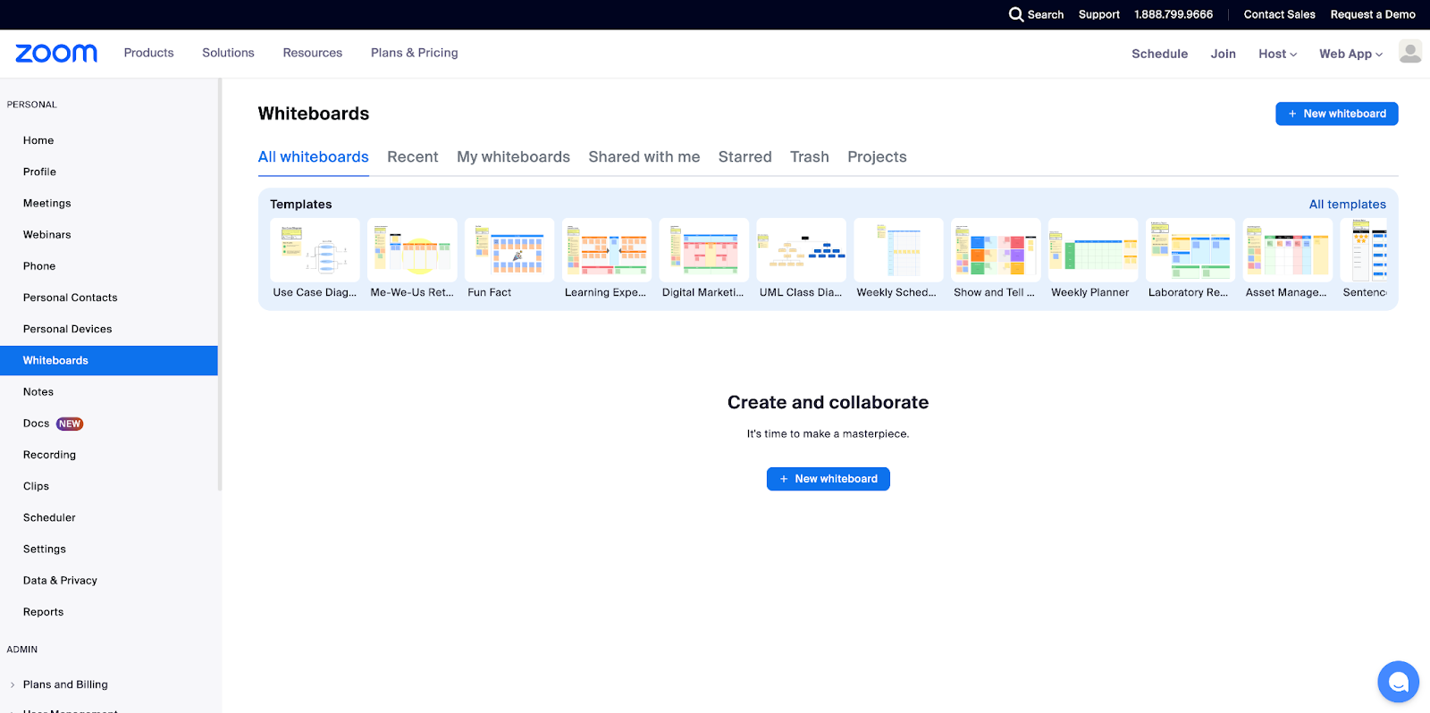Open the Solutions menu

tap(228, 53)
